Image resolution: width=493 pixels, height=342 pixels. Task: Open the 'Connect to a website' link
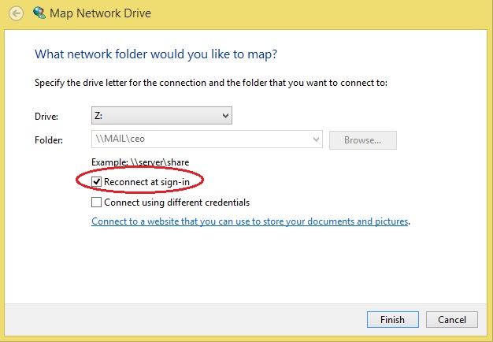pos(250,221)
